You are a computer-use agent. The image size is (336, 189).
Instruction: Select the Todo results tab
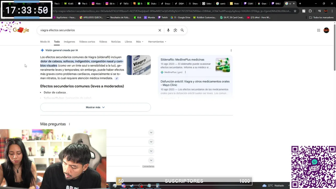tap(57, 42)
